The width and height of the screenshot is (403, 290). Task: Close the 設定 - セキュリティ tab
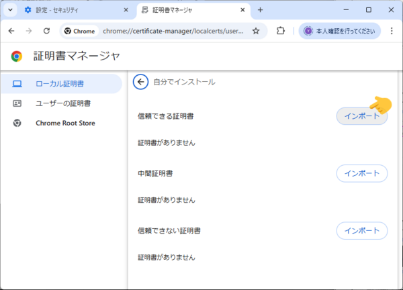[x=126, y=10]
